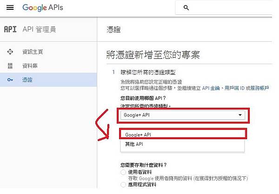Click the 將憑證新增至您的專案 heading
Viewport: 279px width, 194px height.
tap(153, 55)
